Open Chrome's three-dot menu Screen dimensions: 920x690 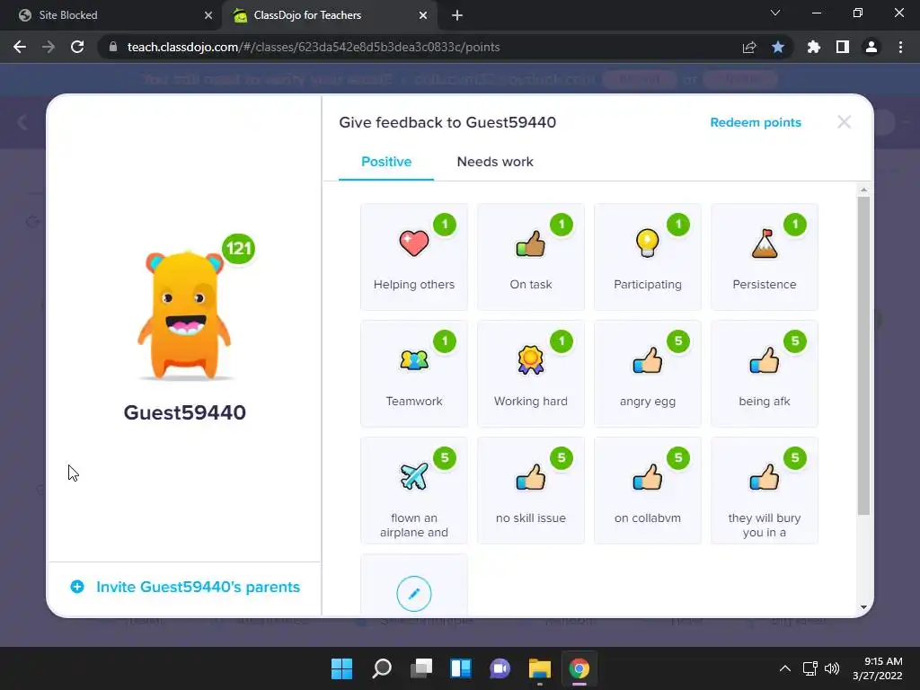pyautogui.click(x=900, y=47)
